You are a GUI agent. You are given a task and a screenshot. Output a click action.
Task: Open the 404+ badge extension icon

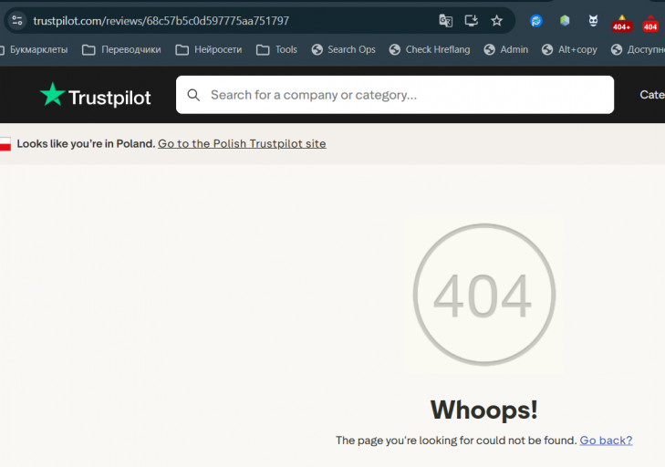(621, 24)
